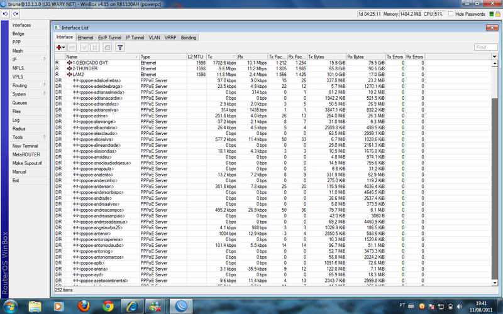The height and width of the screenshot is (314, 503).
Task: Open the PPP menu item
Action: (16, 42)
